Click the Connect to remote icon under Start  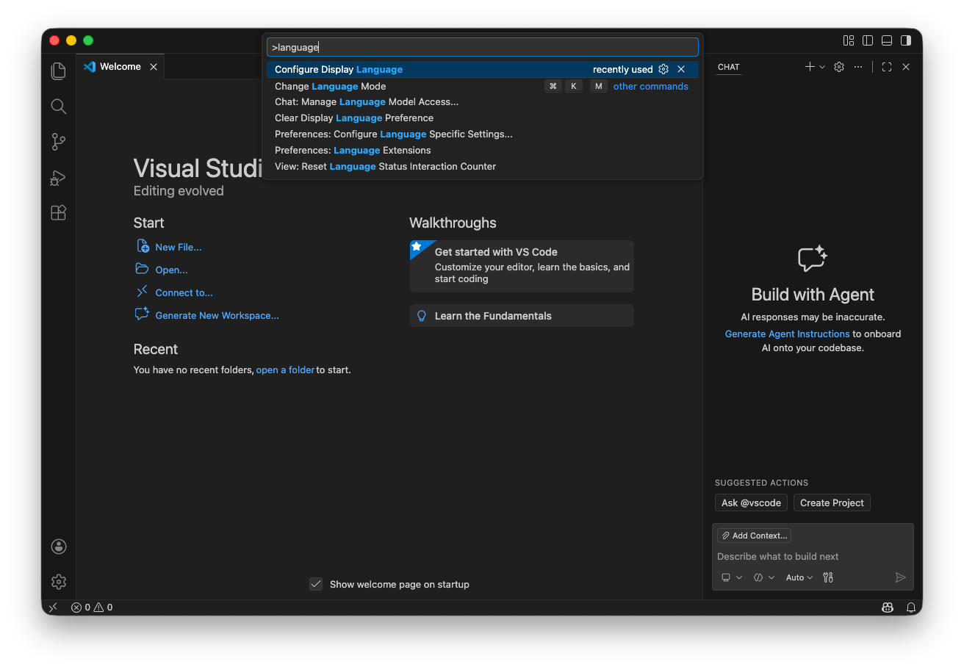(x=143, y=292)
